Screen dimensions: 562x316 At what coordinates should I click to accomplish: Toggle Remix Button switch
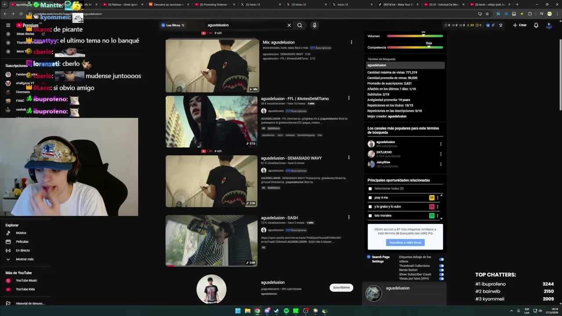pyautogui.click(x=441, y=270)
